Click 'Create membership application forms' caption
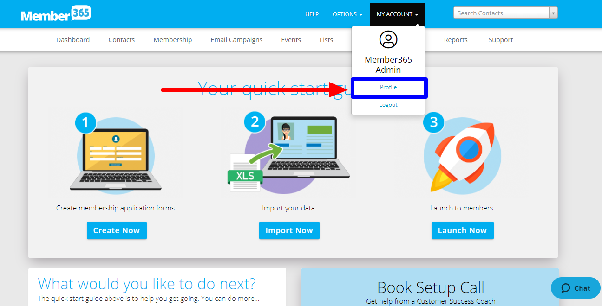 coord(116,208)
